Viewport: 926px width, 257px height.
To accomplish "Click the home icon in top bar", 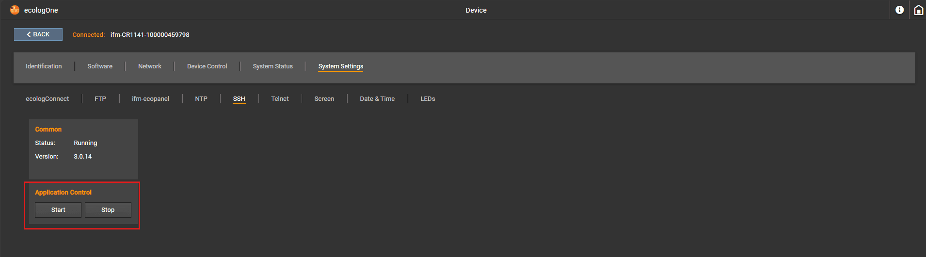I will (918, 10).
